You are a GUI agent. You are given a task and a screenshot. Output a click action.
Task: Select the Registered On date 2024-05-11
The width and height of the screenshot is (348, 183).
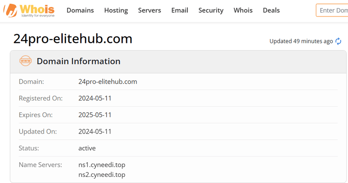(95, 98)
